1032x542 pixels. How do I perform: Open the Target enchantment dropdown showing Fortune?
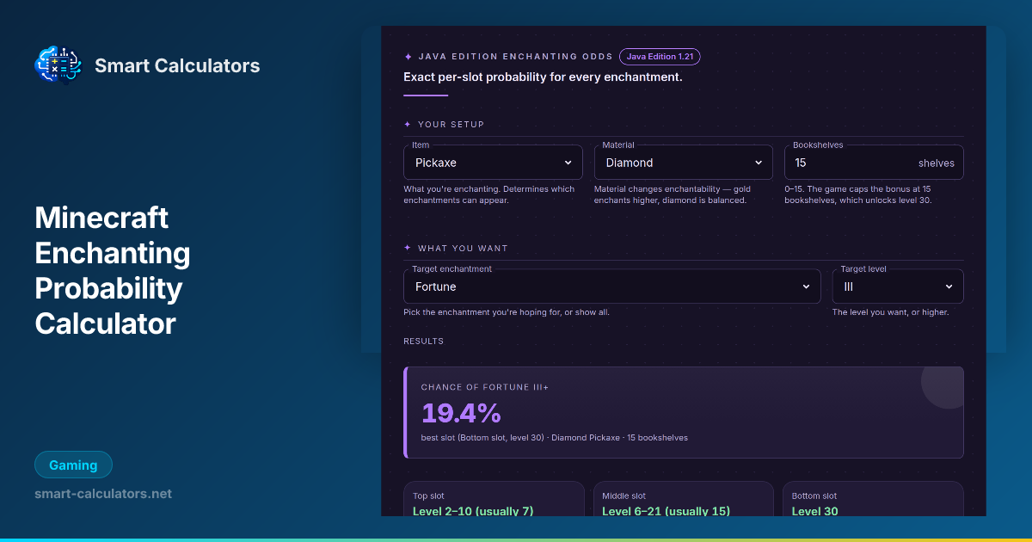coord(612,286)
